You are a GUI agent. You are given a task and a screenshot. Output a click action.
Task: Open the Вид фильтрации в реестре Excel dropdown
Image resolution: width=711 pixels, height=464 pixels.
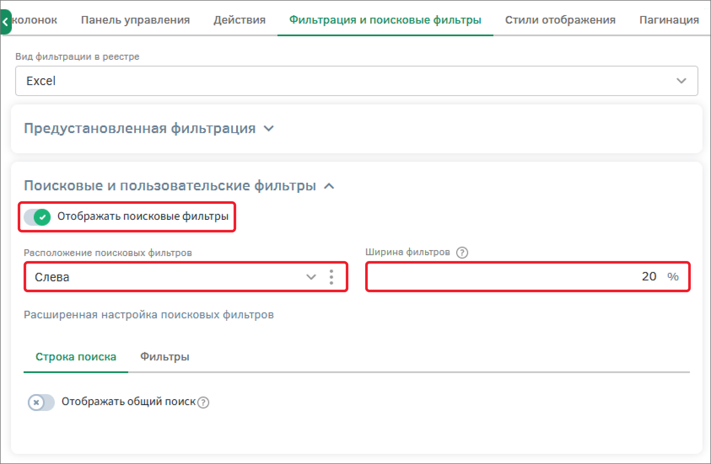coord(356,81)
